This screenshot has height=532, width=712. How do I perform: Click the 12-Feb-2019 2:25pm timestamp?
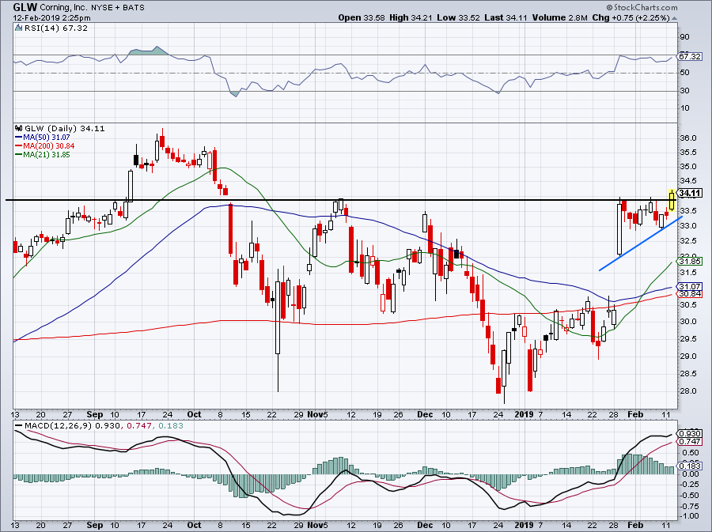click(51, 18)
